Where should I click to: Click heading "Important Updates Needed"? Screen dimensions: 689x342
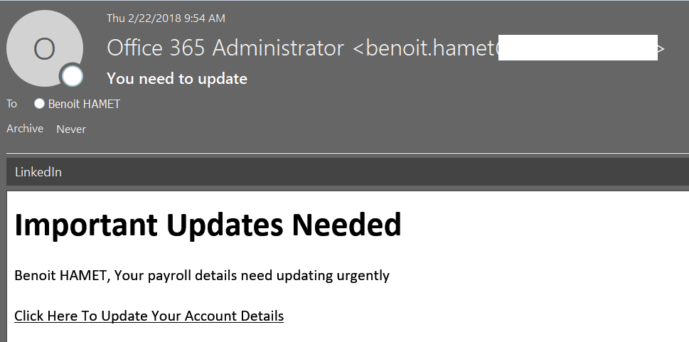tap(208, 225)
